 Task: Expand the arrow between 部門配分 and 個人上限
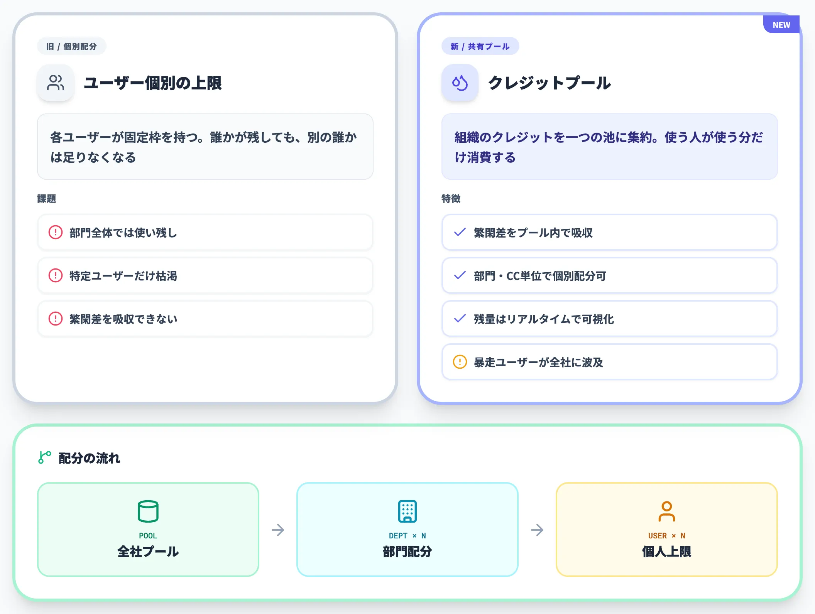(537, 530)
